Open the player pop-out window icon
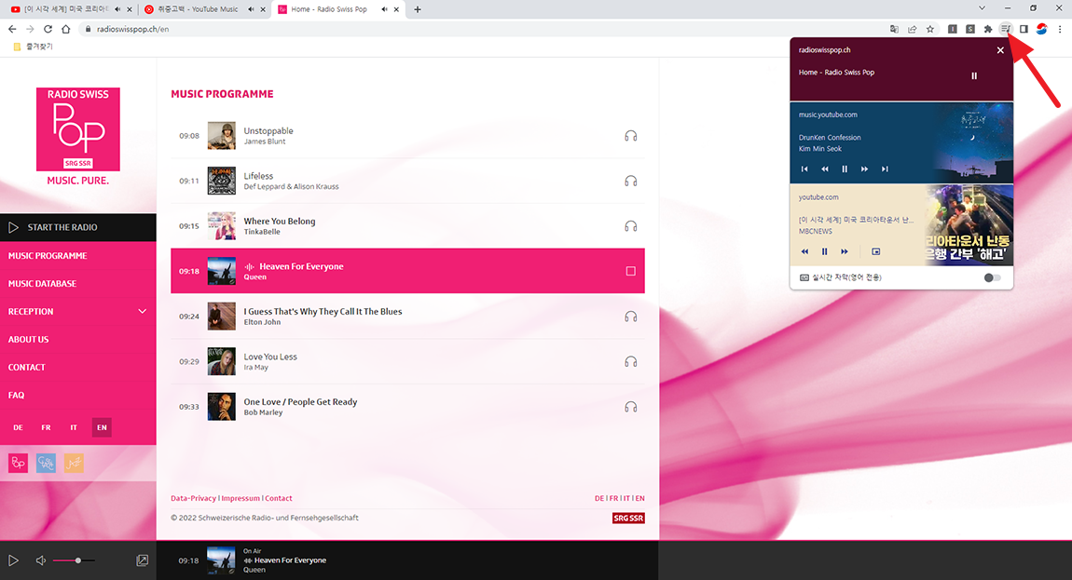Viewport: 1072px width, 580px height. pyautogui.click(x=143, y=560)
